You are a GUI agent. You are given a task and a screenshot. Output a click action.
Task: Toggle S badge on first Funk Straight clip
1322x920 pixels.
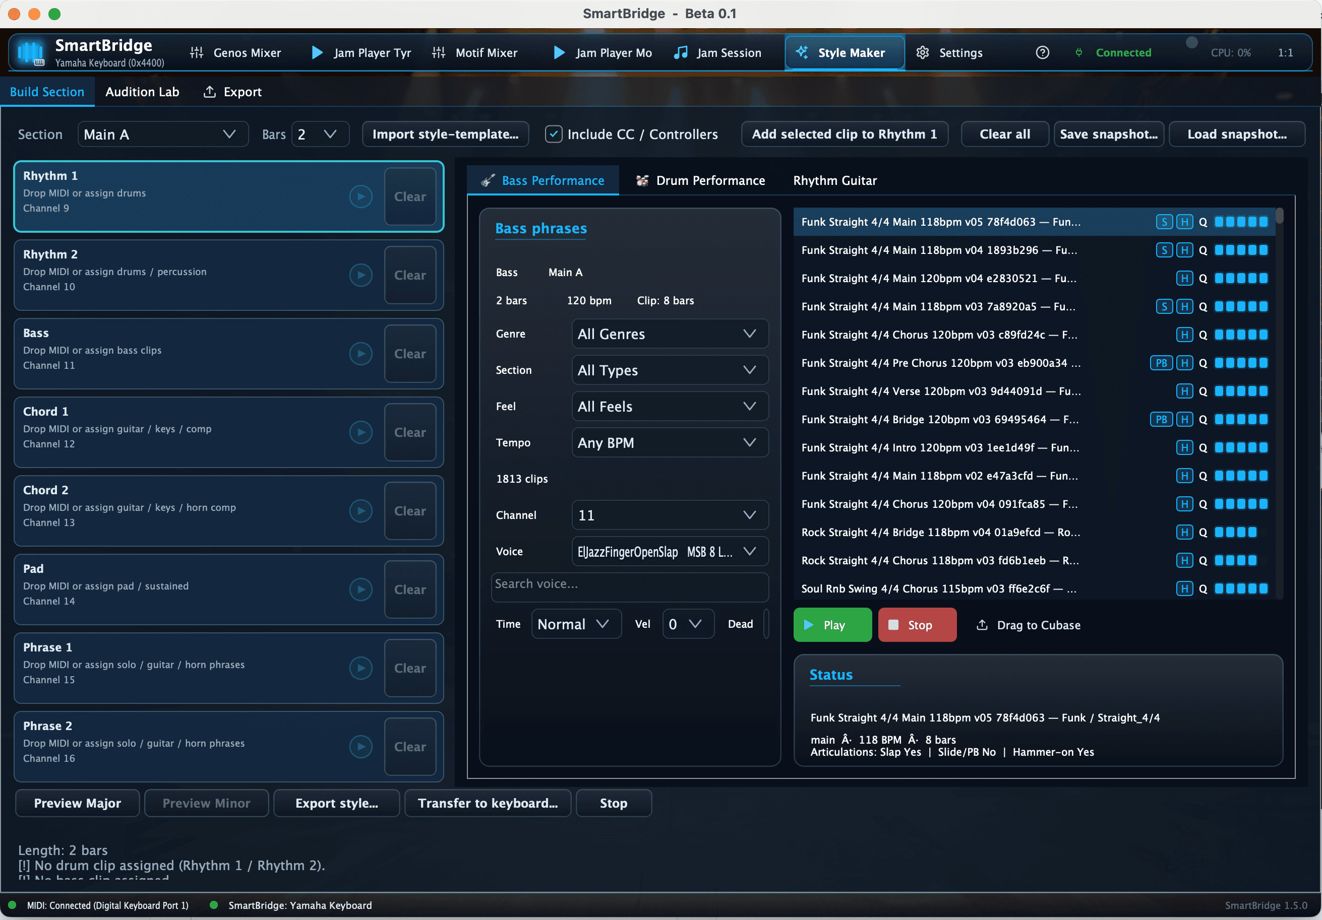pyautogui.click(x=1164, y=222)
